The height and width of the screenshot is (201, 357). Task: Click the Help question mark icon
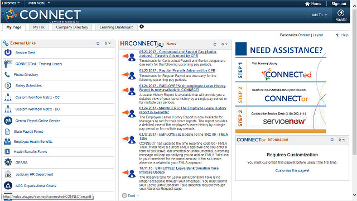click(x=337, y=35)
